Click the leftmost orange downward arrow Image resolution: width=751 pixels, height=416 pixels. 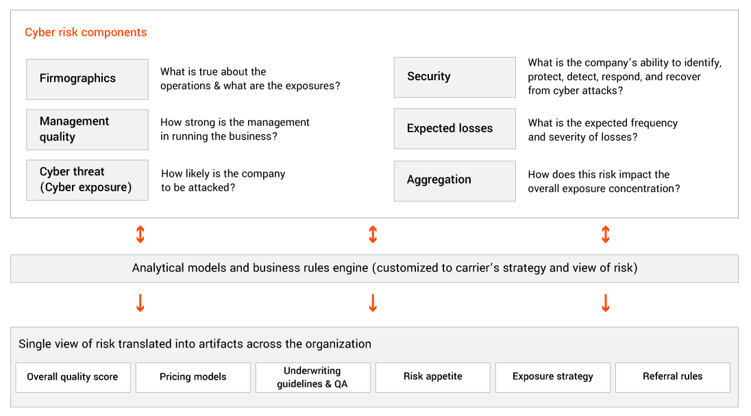(x=140, y=303)
